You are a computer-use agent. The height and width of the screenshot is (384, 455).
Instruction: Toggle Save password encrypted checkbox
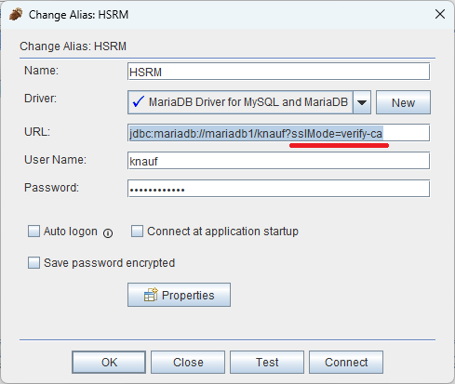33,263
